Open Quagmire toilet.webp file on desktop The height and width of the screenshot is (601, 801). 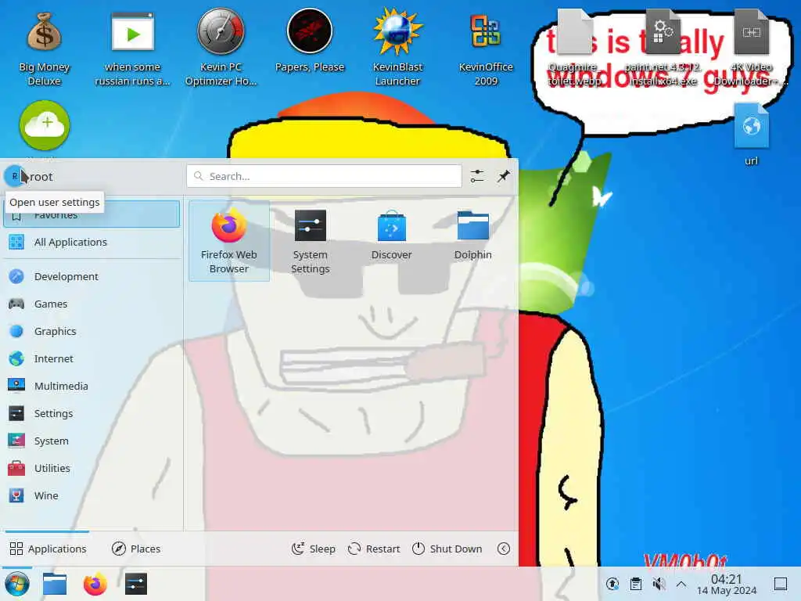[573, 47]
